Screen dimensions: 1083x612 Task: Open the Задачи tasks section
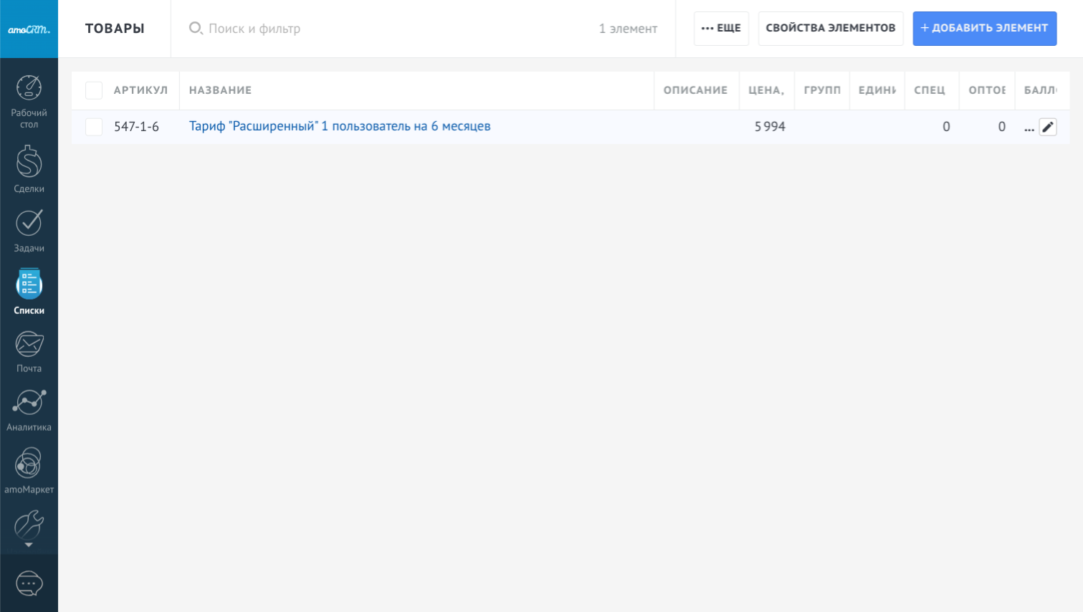[x=29, y=224]
